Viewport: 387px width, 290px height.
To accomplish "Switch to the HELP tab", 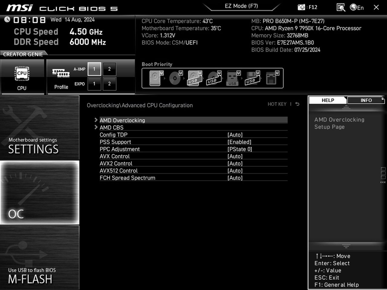I will [328, 100].
